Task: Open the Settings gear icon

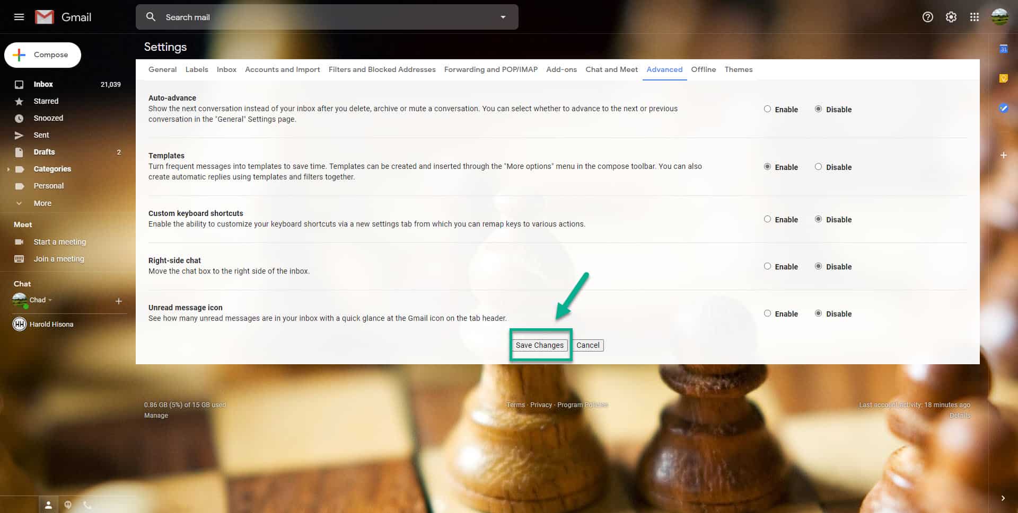Action: tap(951, 17)
